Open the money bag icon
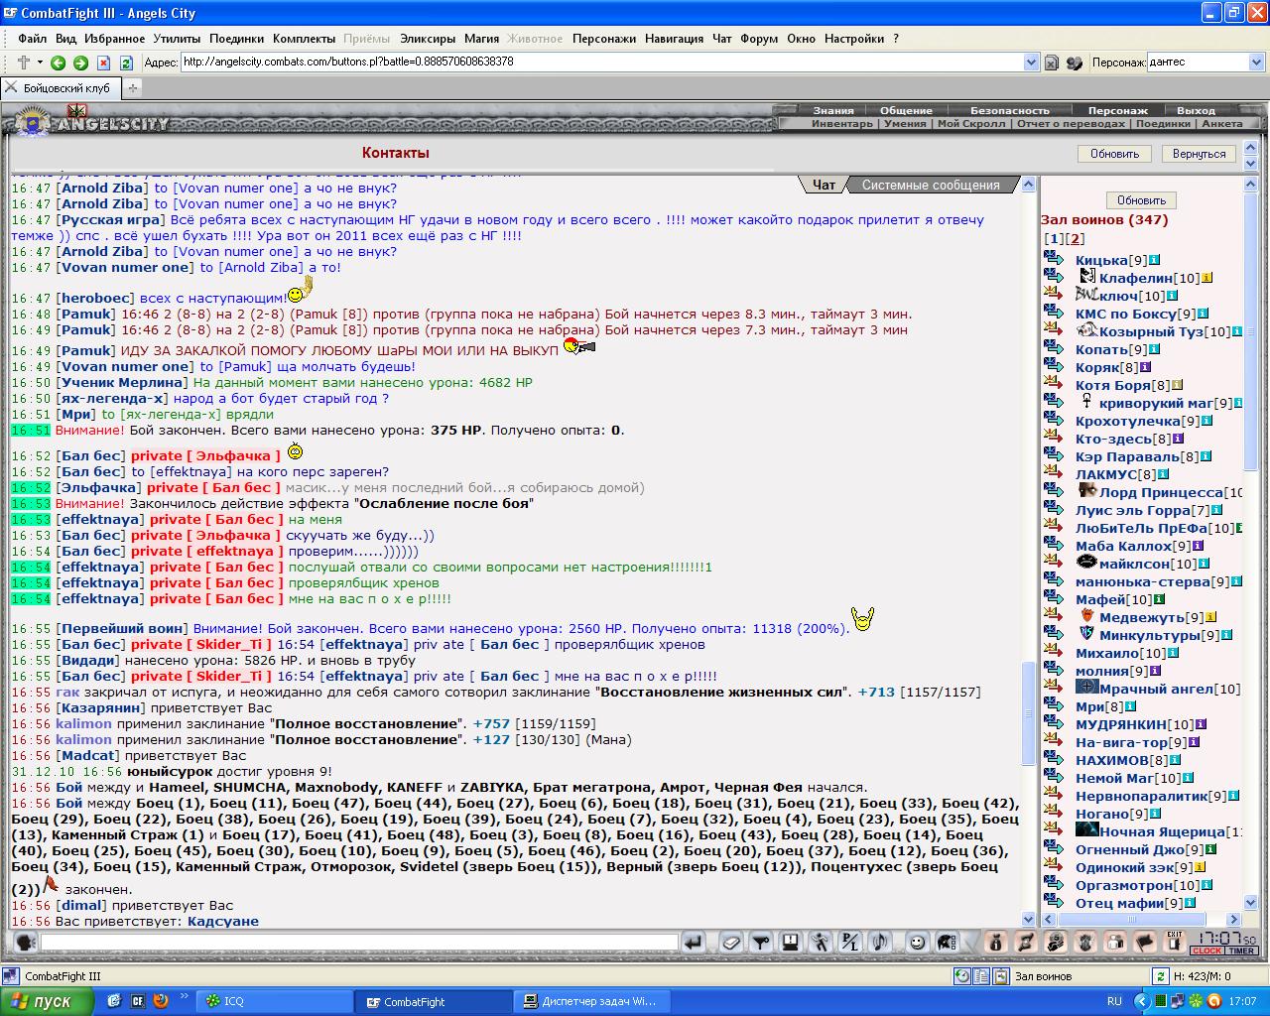This screenshot has height=1016, width=1270. [x=997, y=942]
